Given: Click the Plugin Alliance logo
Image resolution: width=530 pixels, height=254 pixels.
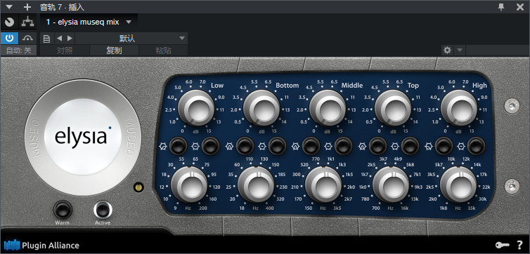Looking at the screenshot, I should pyautogui.click(x=41, y=246).
